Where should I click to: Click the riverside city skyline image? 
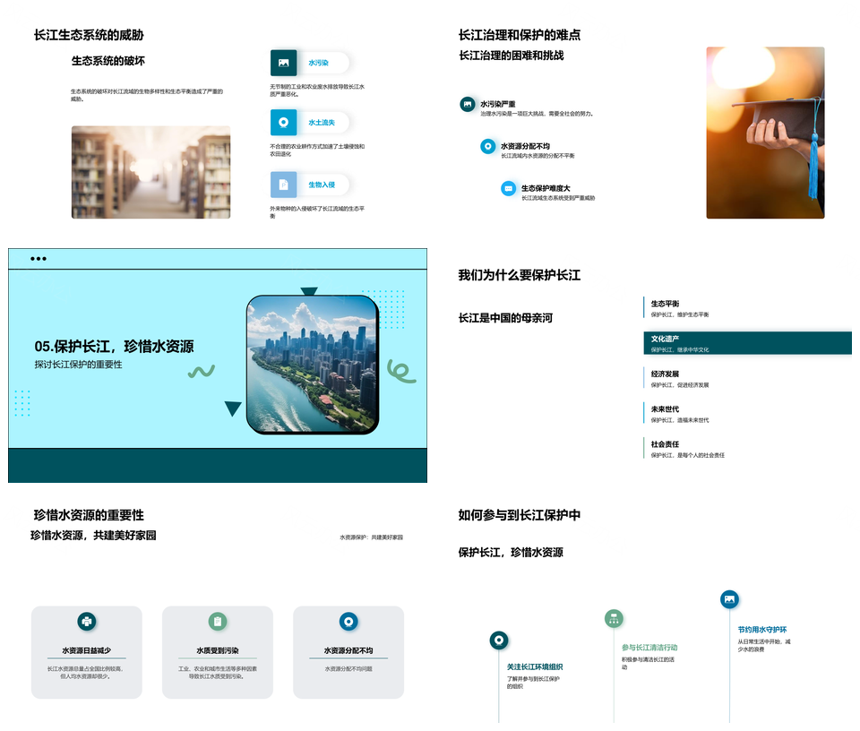312,365
